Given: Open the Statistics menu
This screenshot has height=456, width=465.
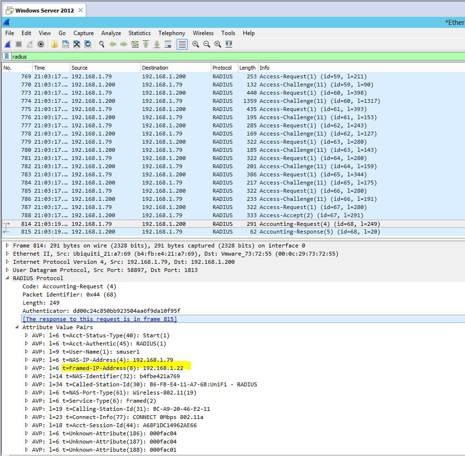Looking at the screenshot, I should tap(139, 33).
